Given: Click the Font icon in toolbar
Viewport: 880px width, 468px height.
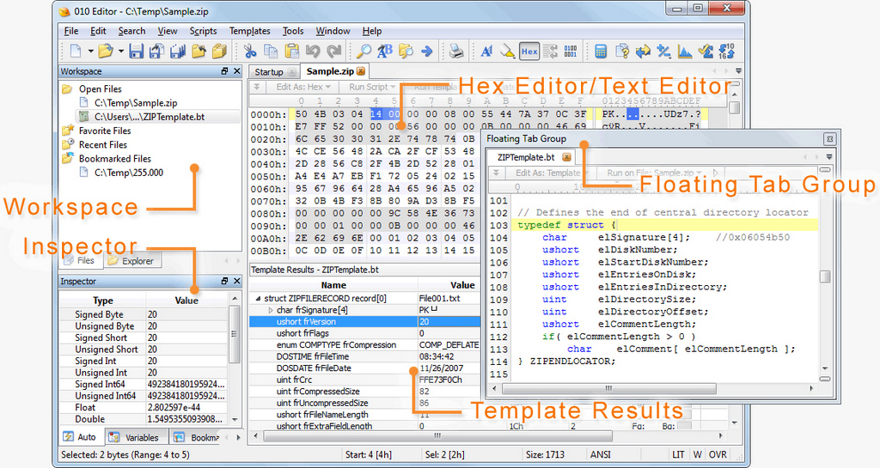Looking at the screenshot, I should click(x=486, y=52).
